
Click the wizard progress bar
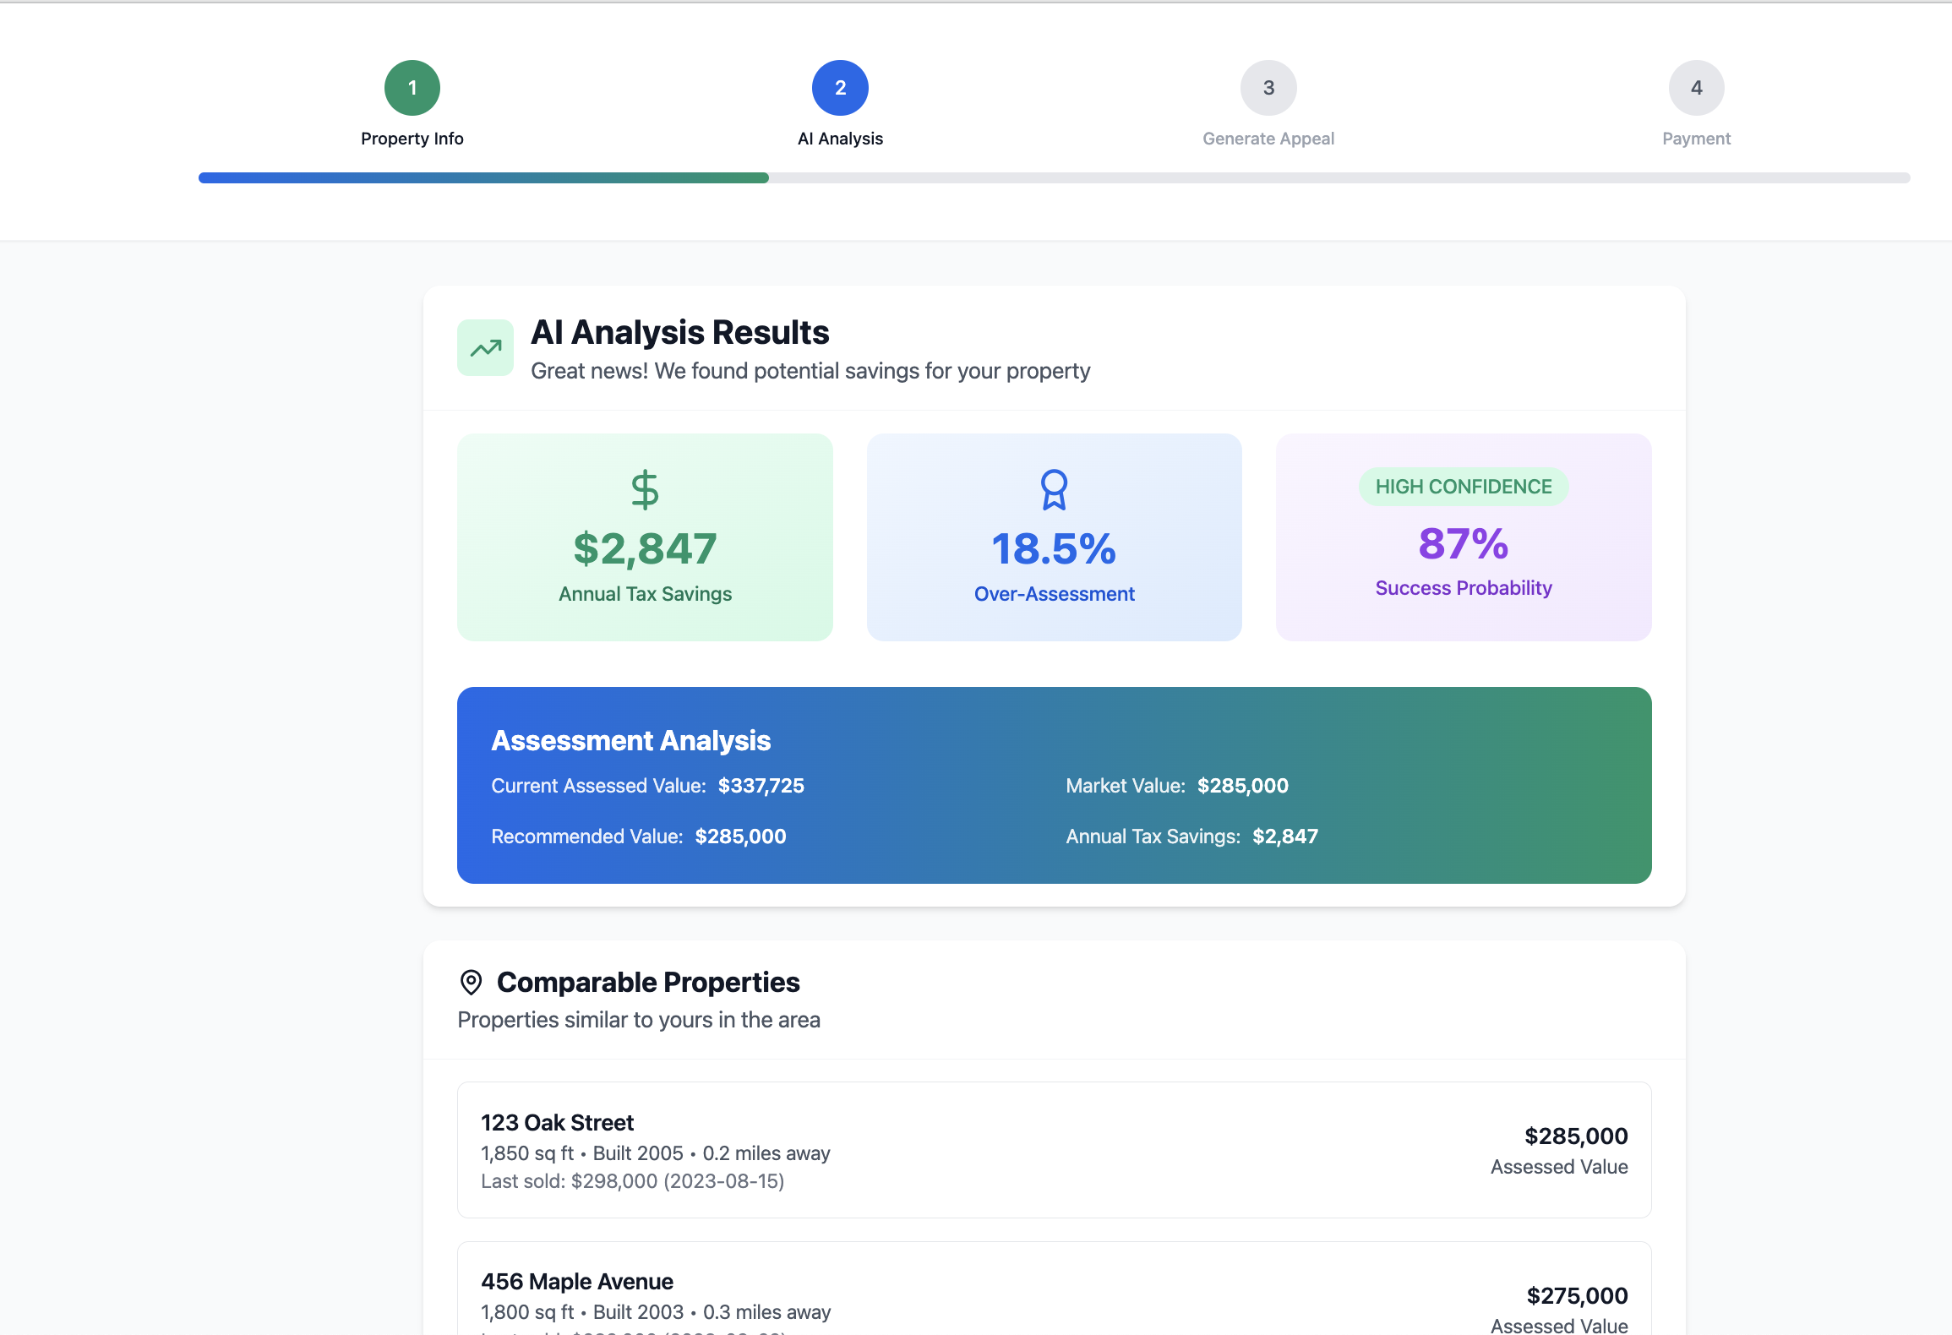[1054, 178]
